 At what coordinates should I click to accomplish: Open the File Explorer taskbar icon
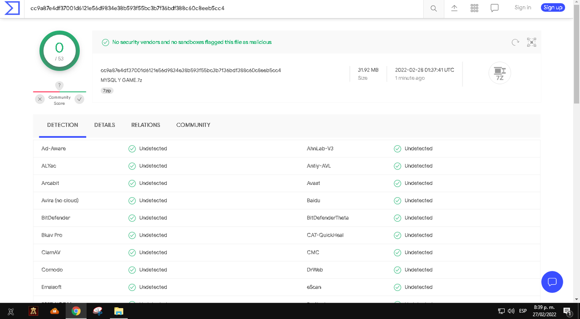(x=119, y=311)
